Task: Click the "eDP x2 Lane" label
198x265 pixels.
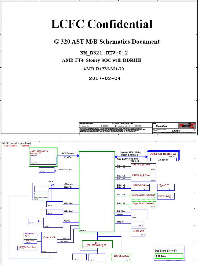Action: click(69, 184)
